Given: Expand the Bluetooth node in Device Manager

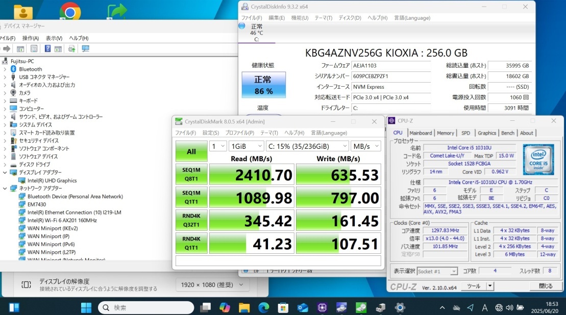Looking at the screenshot, I should [5, 69].
